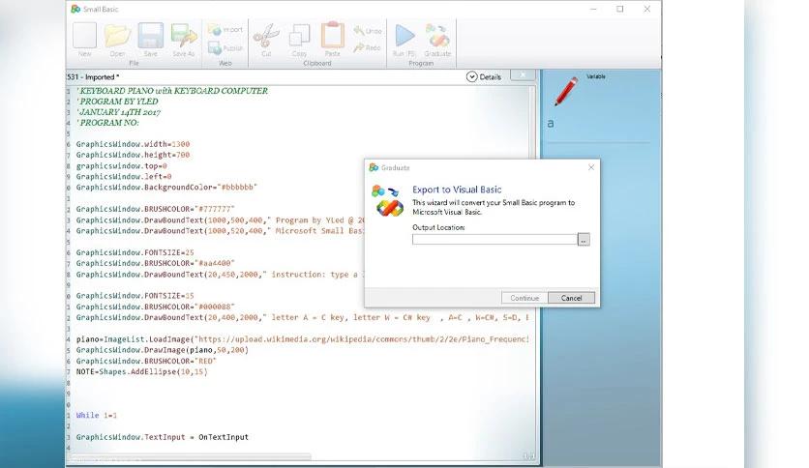Screen dimensions: 809x468
Task: Run the program with the Run (F5) icon
Action: [404, 36]
